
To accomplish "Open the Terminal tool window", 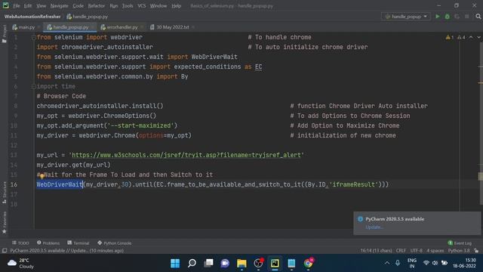I will pyautogui.click(x=78, y=243).
